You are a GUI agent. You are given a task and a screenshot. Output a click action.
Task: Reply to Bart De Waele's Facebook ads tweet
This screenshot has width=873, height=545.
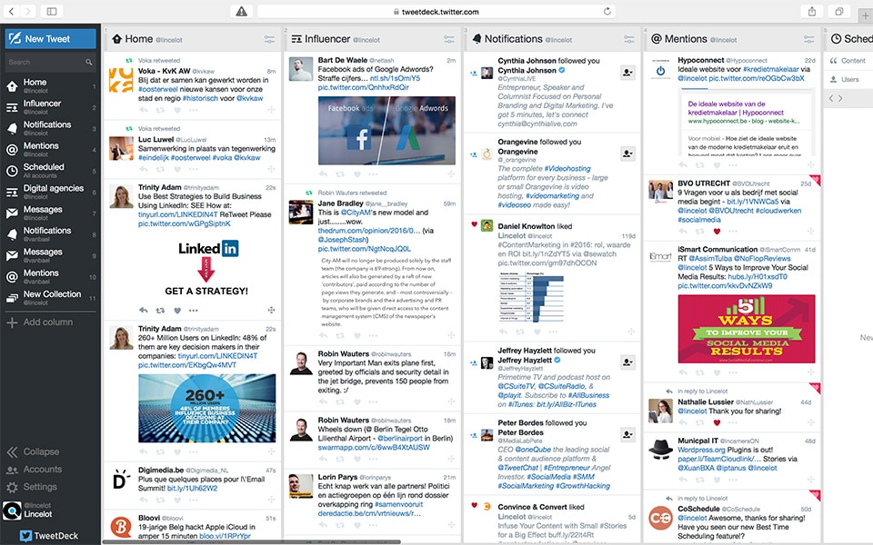pos(324,174)
